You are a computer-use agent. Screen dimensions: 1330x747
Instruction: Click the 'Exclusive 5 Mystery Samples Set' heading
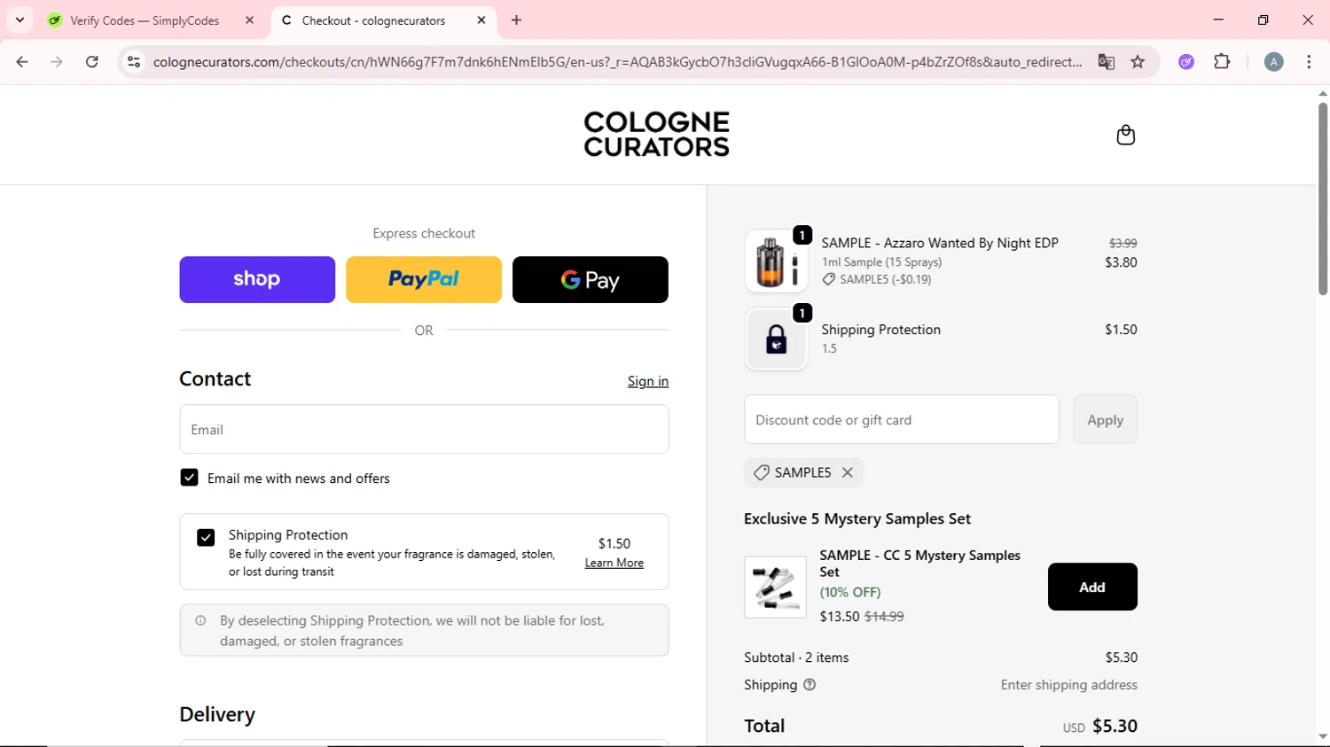(x=857, y=518)
